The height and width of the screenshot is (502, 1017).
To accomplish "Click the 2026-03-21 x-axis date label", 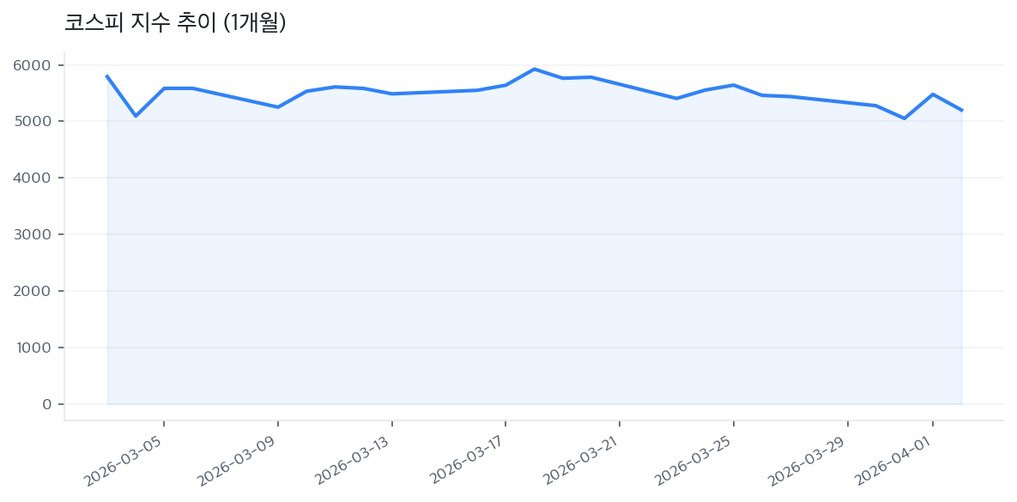I will 582,461.
